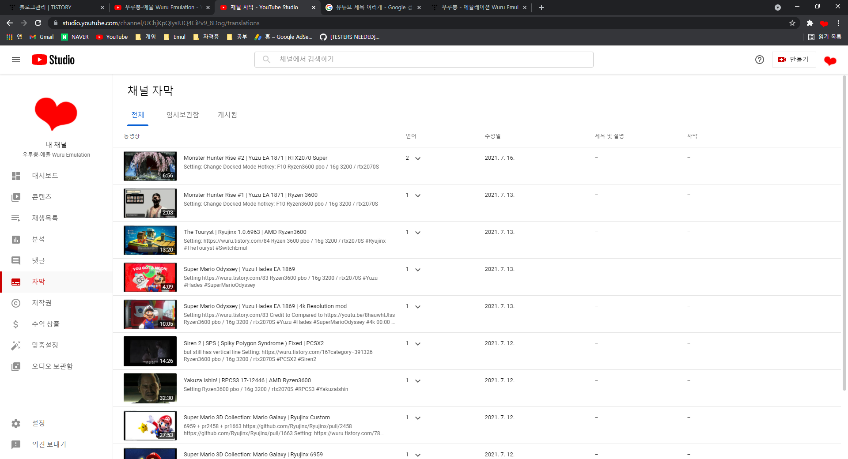Screen dimensions: 848x459
Task: Bookmark this page with the star icon
Action: (792, 23)
